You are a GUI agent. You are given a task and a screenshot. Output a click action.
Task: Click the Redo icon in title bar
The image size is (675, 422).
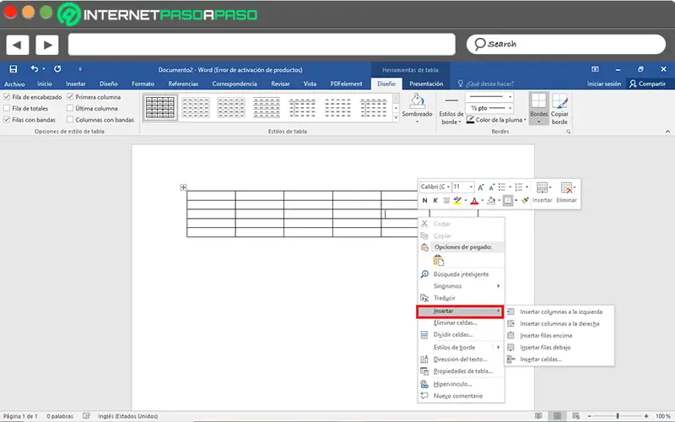point(57,69)
